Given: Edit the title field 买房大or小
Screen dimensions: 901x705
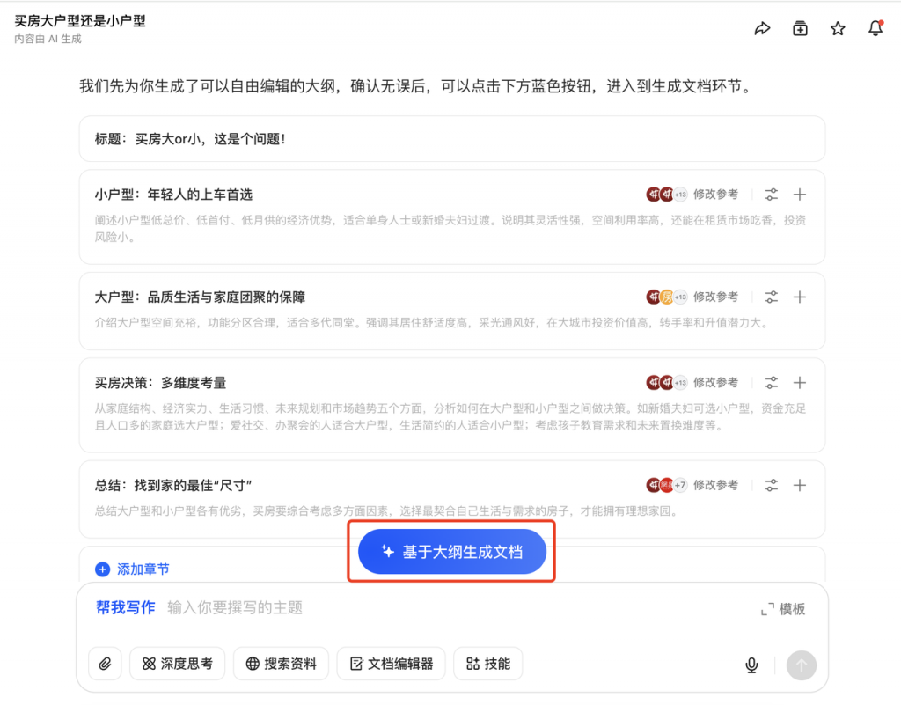Looking at the screenshot, I should (x=451, y=139).
